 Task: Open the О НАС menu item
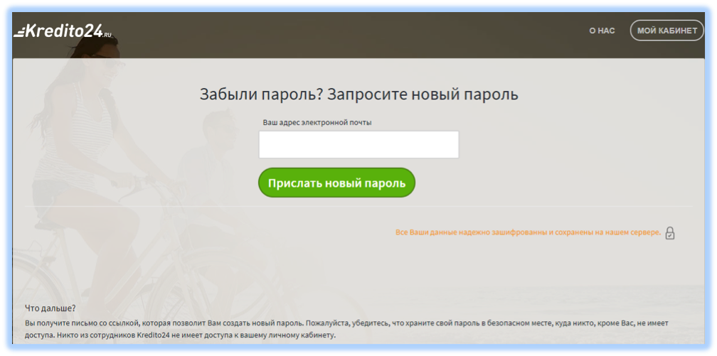(602, 31)
